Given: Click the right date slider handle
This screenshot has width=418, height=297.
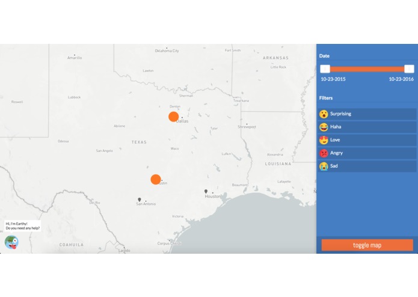Looking at the screenshot, I should pos(409,69).
